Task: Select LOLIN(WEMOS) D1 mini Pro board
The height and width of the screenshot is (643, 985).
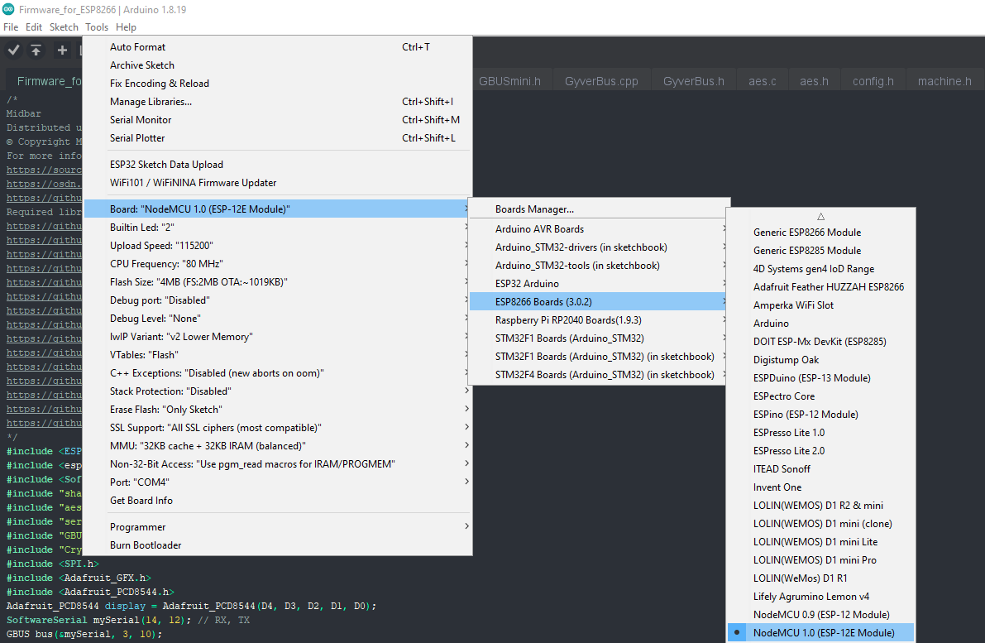Action: 820,560
